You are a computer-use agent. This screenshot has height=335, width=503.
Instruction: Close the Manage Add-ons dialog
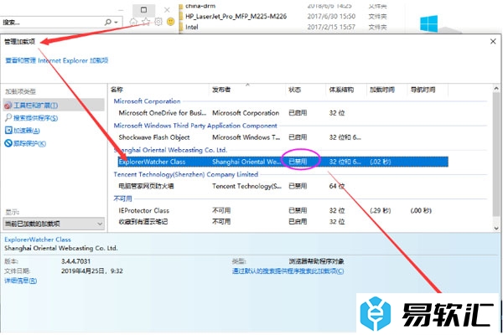pos(493,41)
